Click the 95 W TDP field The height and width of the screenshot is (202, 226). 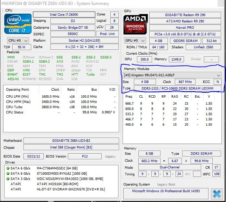22,47
